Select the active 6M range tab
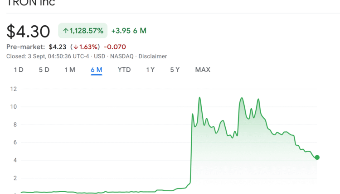This screenshot has height=194, width=340. coord(96,70)
